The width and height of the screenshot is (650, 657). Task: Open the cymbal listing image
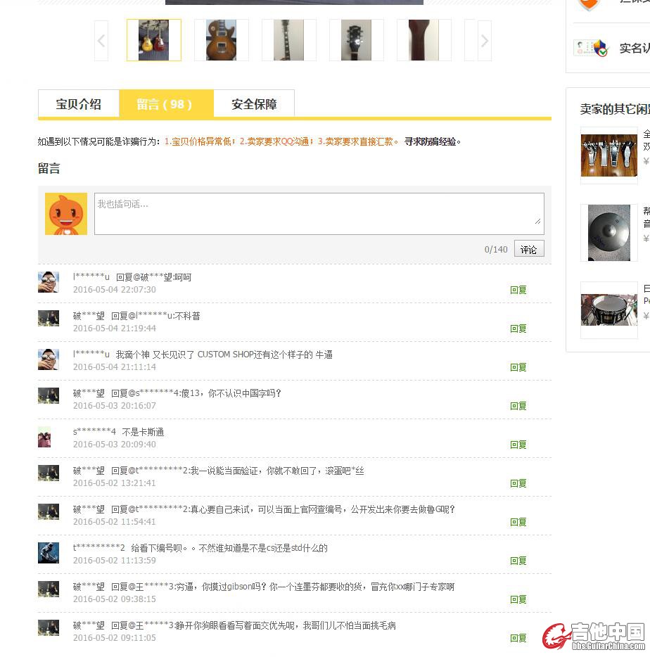tap(609, 233)
